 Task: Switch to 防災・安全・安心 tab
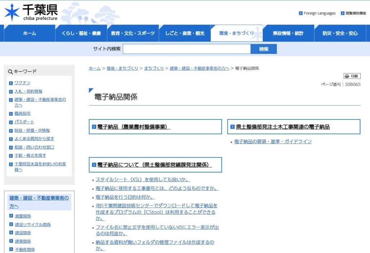(x=340, y=33)
